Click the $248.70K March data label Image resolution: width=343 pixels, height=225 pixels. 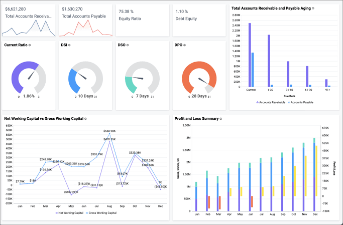point(46,159)
